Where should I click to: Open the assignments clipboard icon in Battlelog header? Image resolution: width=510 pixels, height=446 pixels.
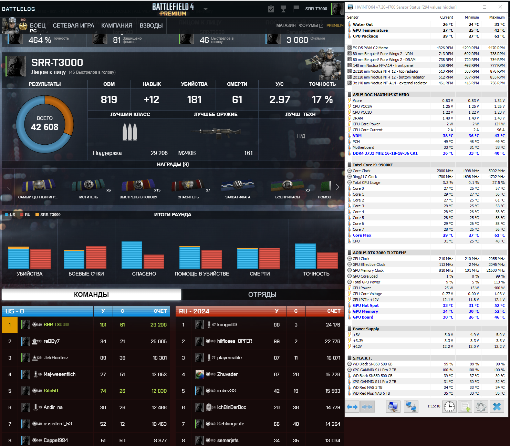click(x=271, y=9)
